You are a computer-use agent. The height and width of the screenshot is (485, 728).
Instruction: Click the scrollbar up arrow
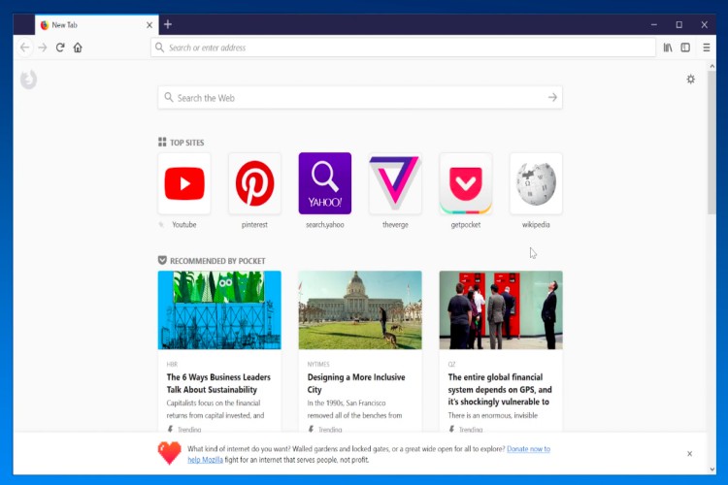click(712, 66)
